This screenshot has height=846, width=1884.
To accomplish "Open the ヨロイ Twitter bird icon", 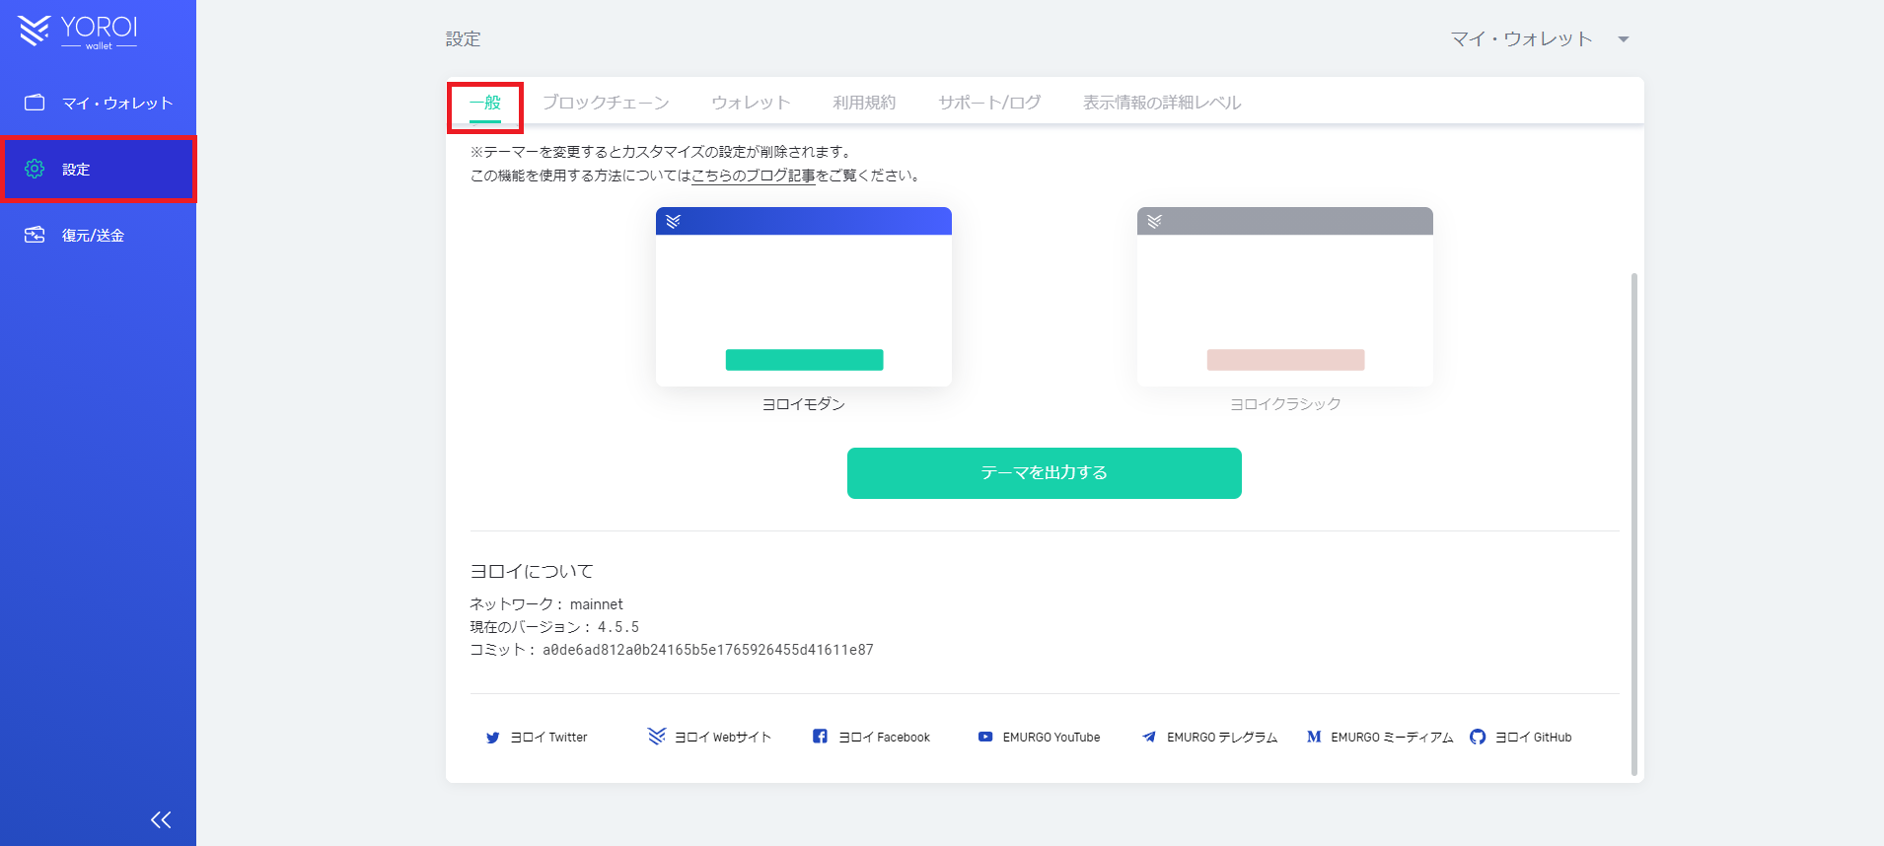I will pyautogui.click(x=492, y=738).
